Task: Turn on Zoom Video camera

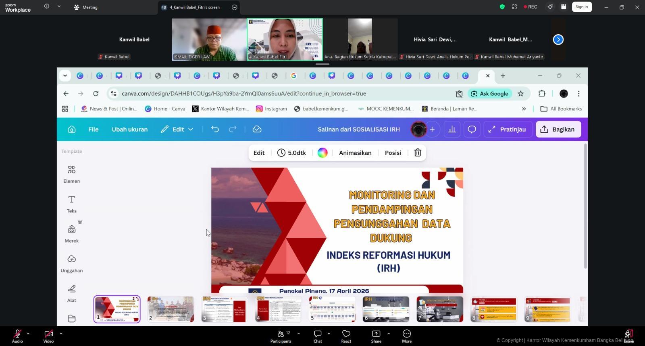Action: (48, 336)
